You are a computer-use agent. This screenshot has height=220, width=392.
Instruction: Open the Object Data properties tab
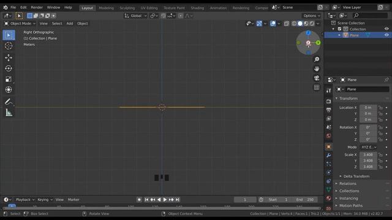click(328, 189)
